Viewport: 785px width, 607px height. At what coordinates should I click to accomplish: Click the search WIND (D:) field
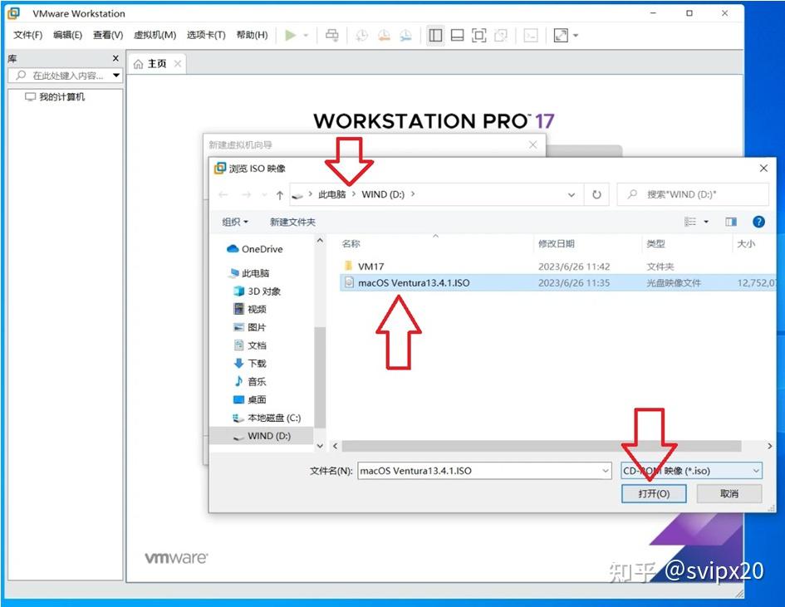tap(694, 194)
